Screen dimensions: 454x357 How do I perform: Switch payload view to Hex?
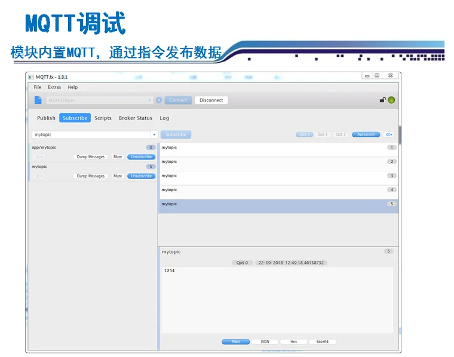(293, 341)
